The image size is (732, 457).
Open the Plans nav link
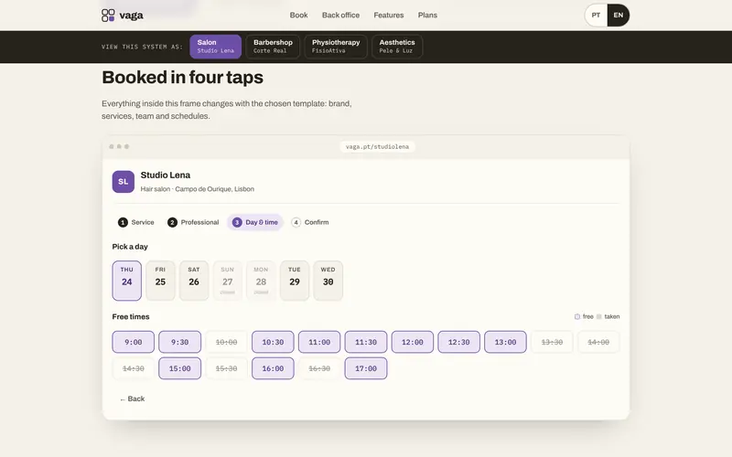pos(427,16)
